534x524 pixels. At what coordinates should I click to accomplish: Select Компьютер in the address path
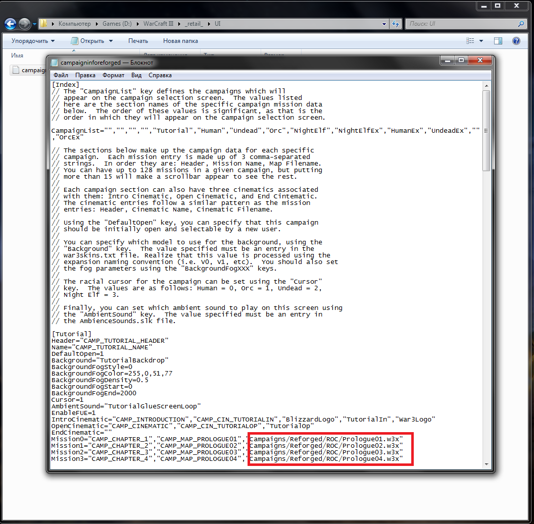pyautogui.click(x=75, y=24)
